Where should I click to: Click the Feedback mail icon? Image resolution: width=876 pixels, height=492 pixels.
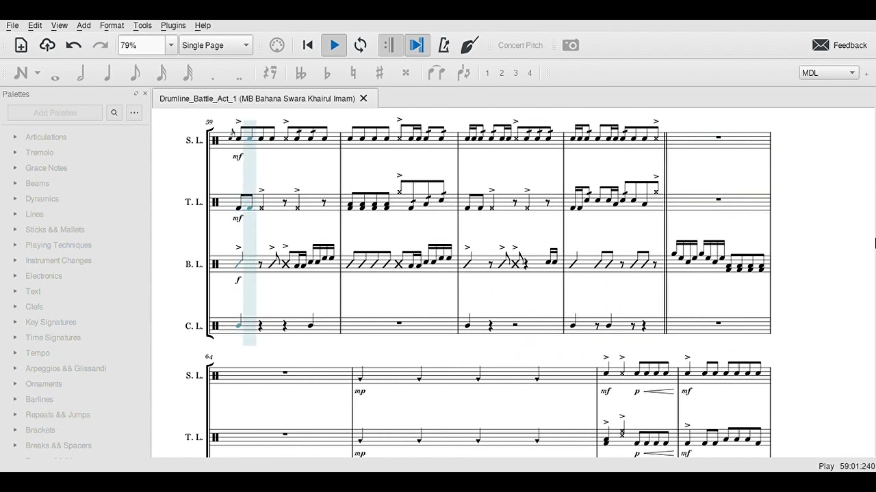coord(821,45)
